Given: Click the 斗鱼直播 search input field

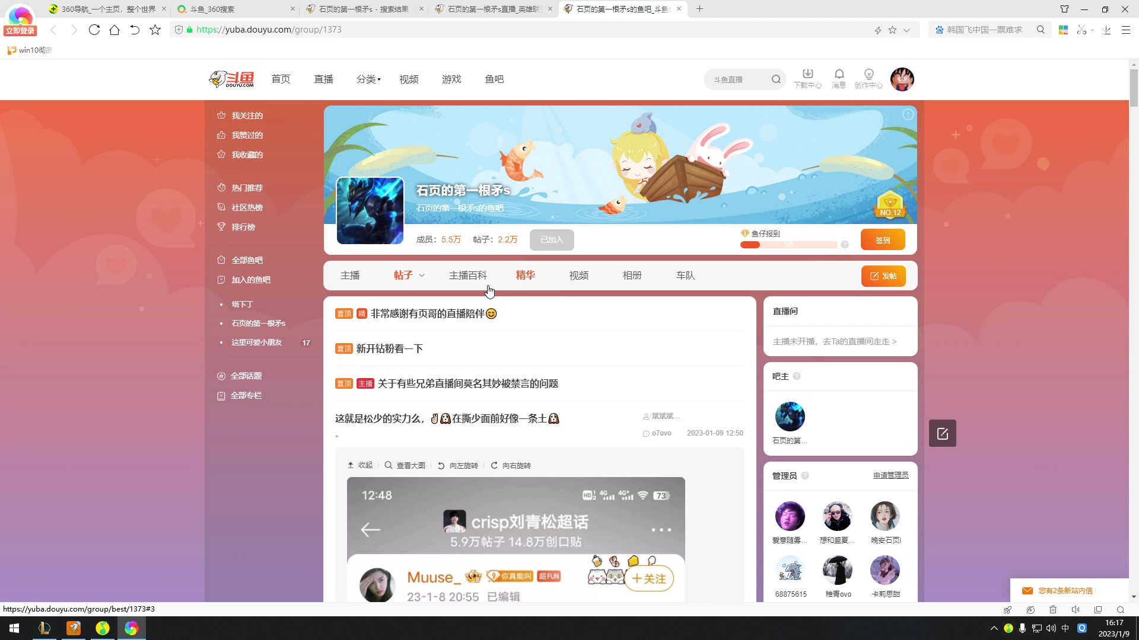Looking at the screenshot, I should (x=739, y=79).
